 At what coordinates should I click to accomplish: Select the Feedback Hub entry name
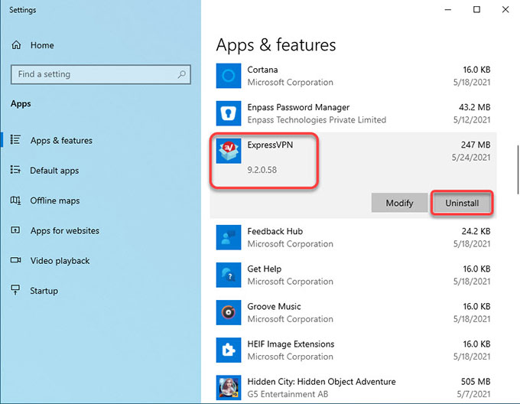(x=275, y=231)
